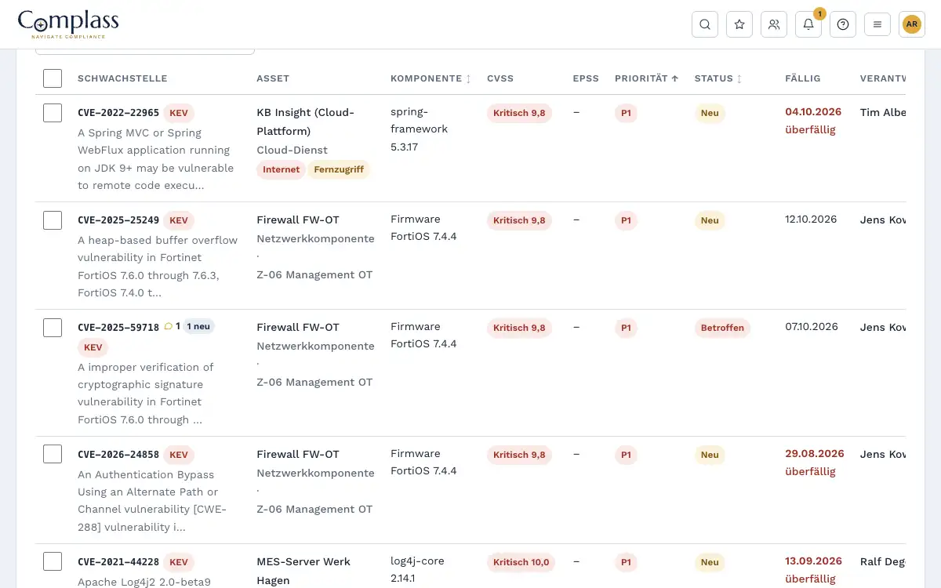Select the checkbox for CVE-2022-22965

53,113
